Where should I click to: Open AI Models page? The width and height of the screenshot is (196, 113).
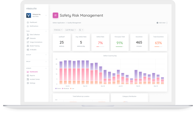pyautogui.click(x=33, y=49)
